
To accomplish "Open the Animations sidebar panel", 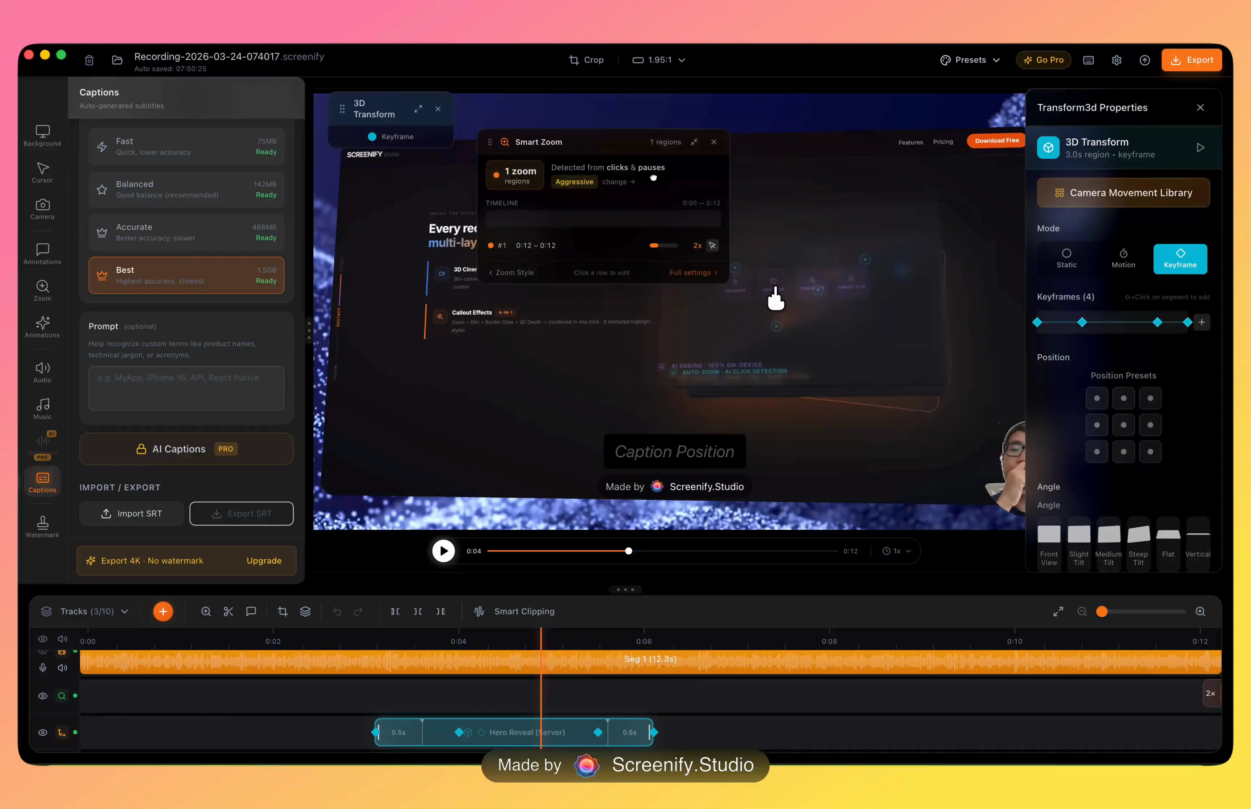I will (42, 327).
